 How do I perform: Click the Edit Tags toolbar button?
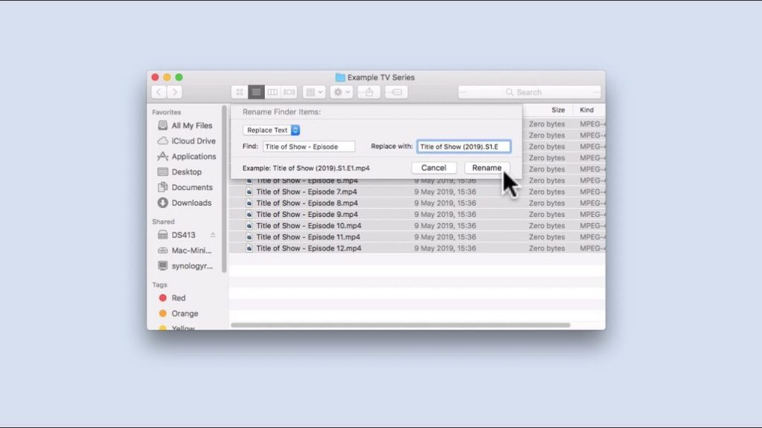click(x=396, y=91)
